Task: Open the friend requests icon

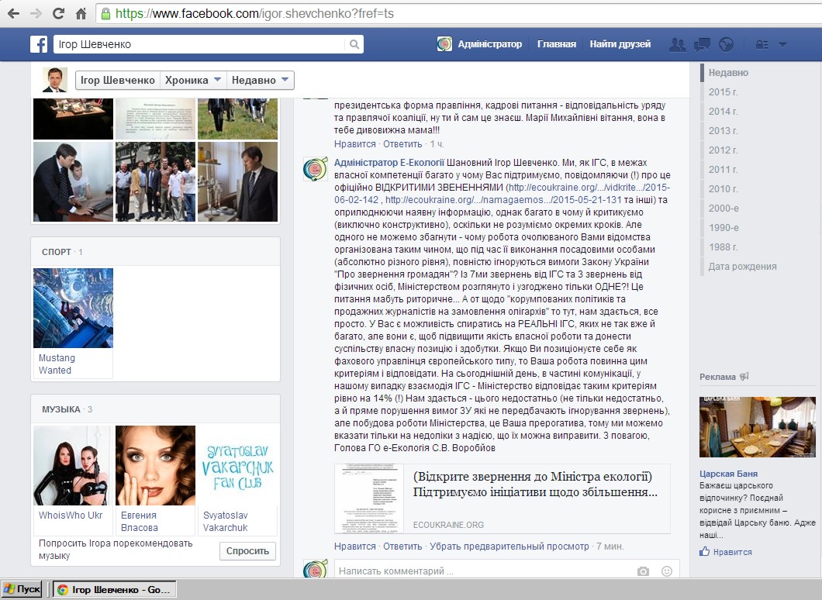Action: coord(677,44)
